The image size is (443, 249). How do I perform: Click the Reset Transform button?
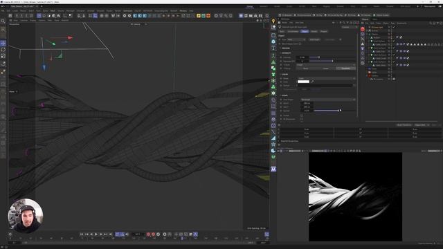coord(404,124)
